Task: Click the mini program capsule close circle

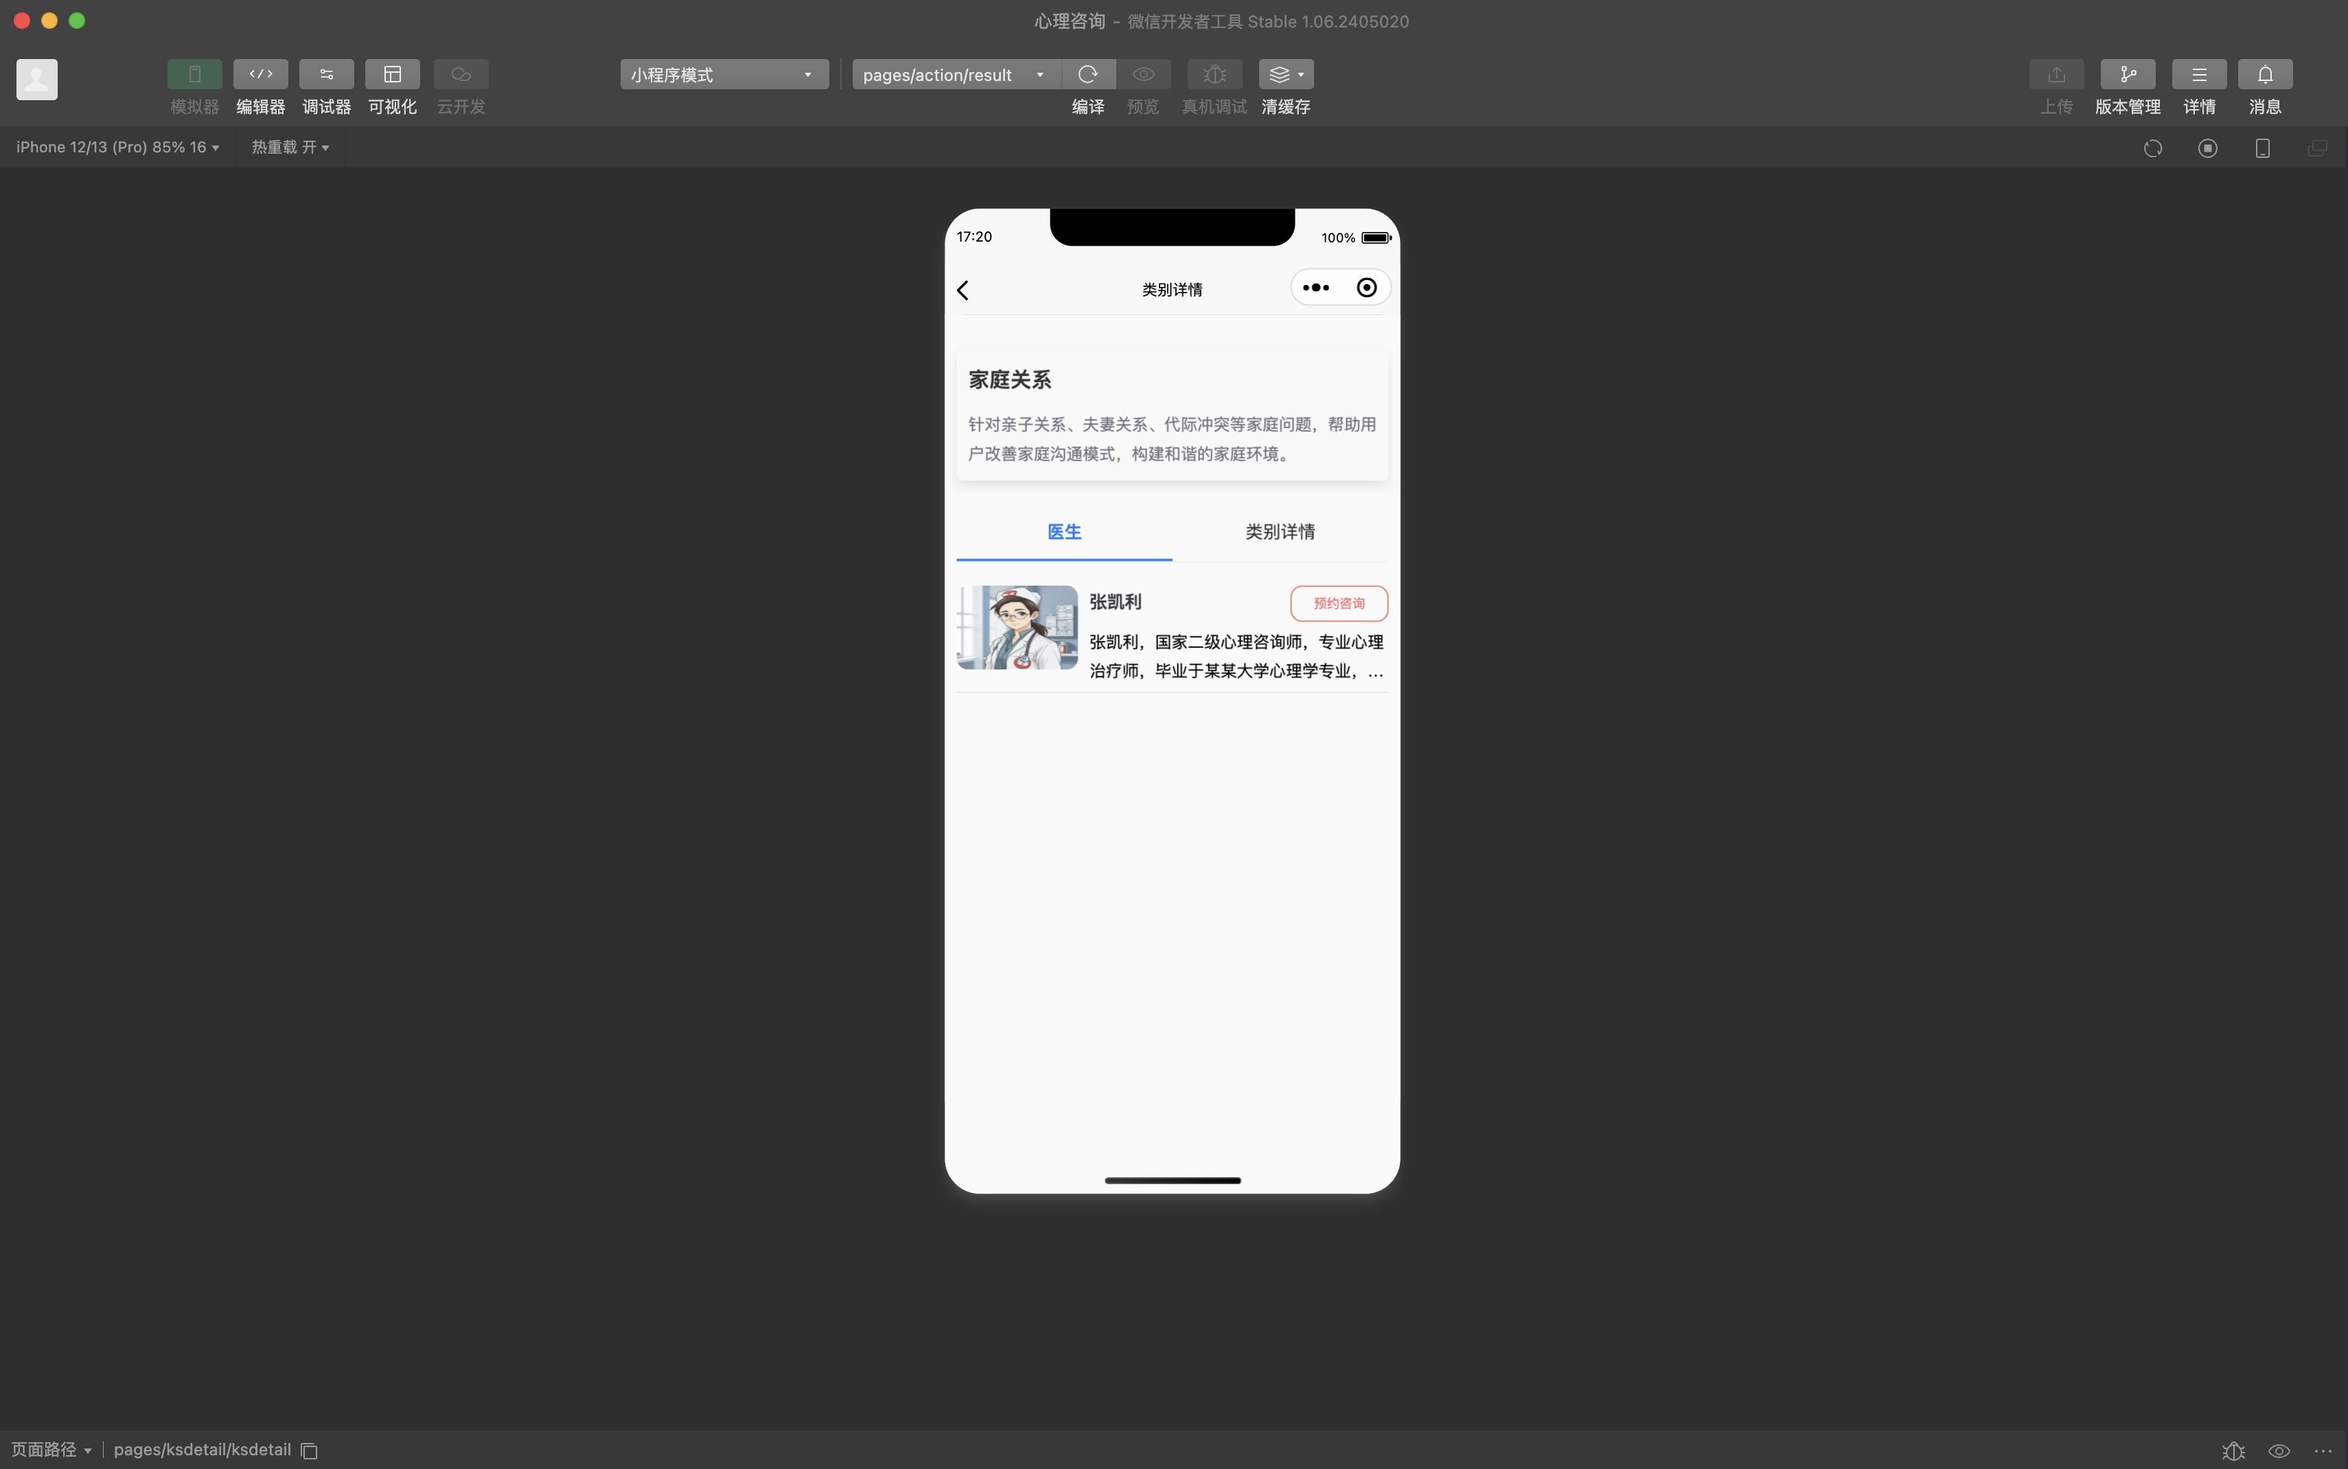Action: click(1366, 288)
